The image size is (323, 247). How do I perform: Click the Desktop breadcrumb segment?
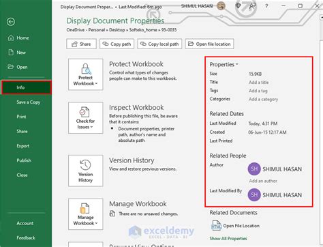pos(117,30)
